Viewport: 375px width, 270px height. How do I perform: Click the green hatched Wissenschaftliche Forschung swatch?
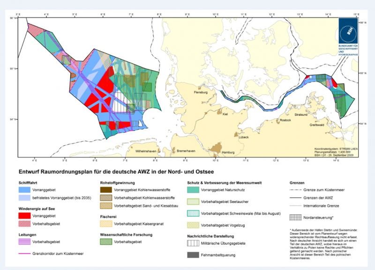(106, 242)
